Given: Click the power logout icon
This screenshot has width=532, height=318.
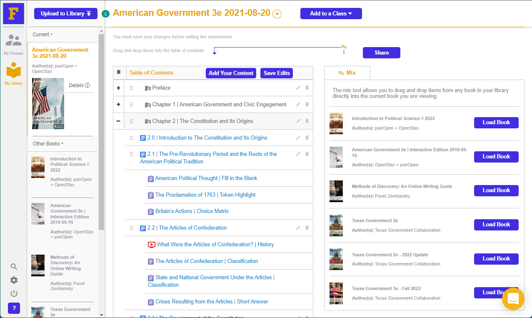Looking at the screenshot, I should point(14,293).
